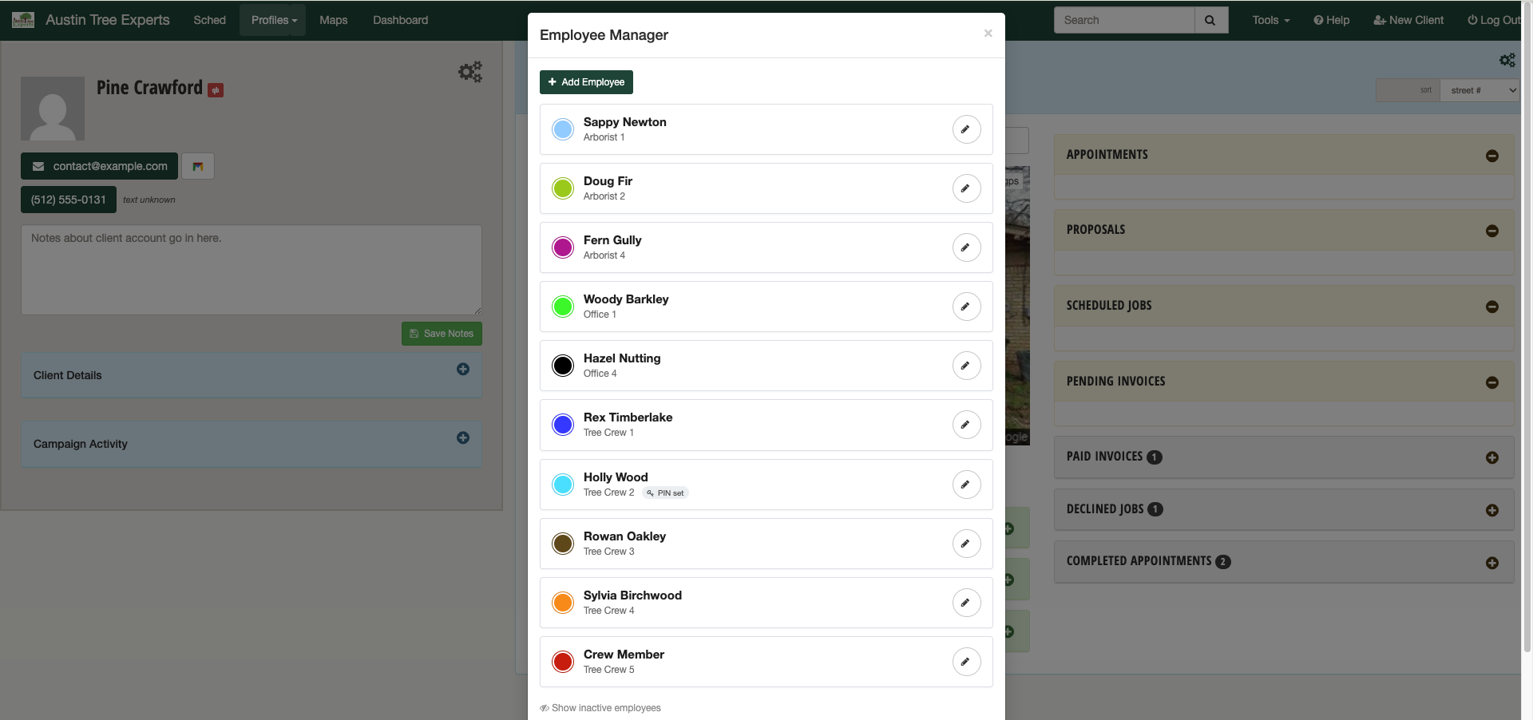Click the New Client link
Screen dimensions: 1533x720
click(1408, 20)
